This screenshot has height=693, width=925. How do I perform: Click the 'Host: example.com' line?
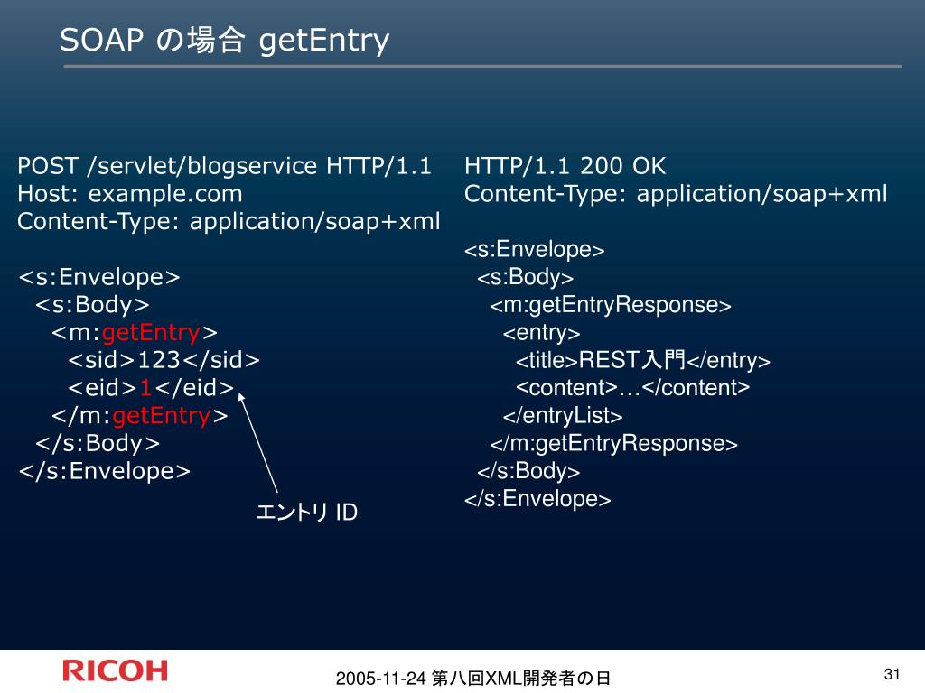click(130, 194)
